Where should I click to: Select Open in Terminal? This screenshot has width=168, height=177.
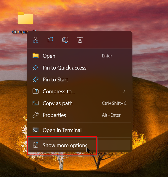click(x=80, y=130)
